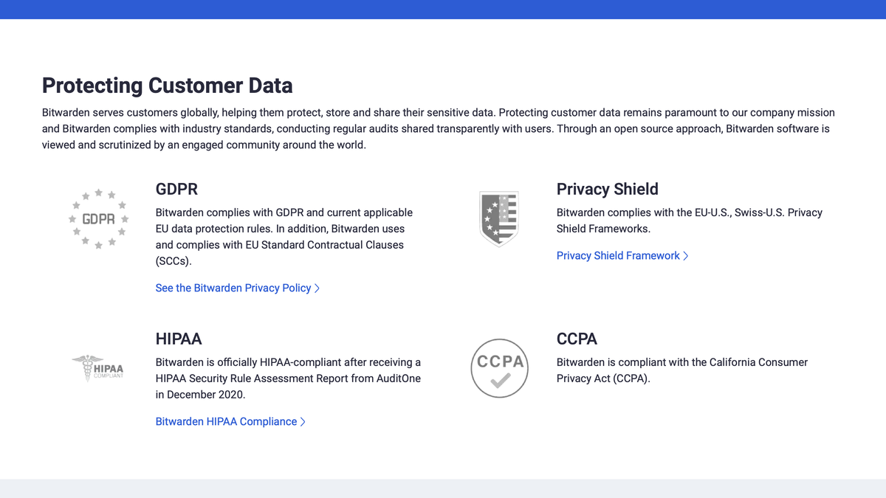Click the CCPA section heading
This screenshot has width=886, height=498.
click(x=577, y=339)
